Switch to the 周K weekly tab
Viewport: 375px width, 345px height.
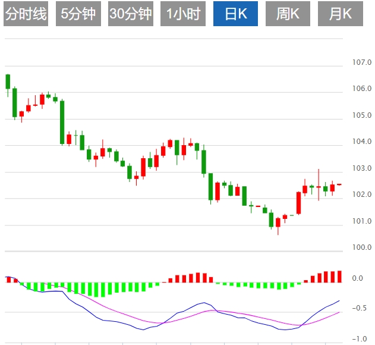[x=288, y=14]
